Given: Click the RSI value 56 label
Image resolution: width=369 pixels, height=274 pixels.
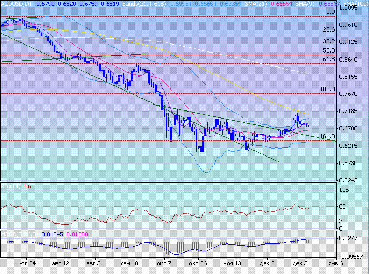Looking at the screenshot, I should coord(27,186).
